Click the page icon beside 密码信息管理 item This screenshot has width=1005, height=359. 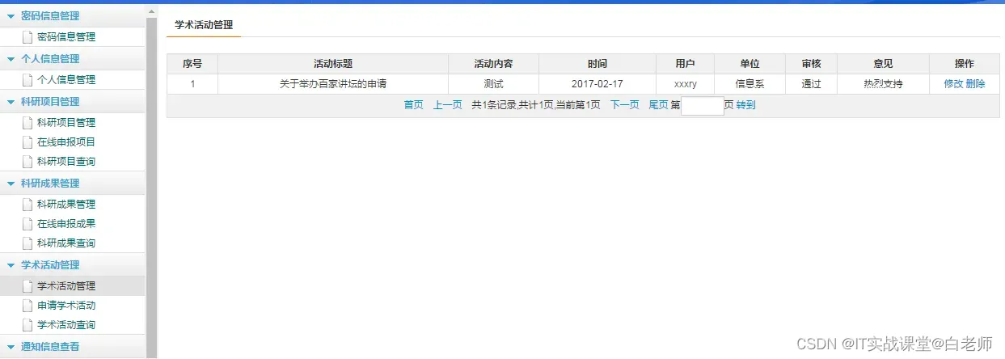pyautogui.click(x=27, y=37)
